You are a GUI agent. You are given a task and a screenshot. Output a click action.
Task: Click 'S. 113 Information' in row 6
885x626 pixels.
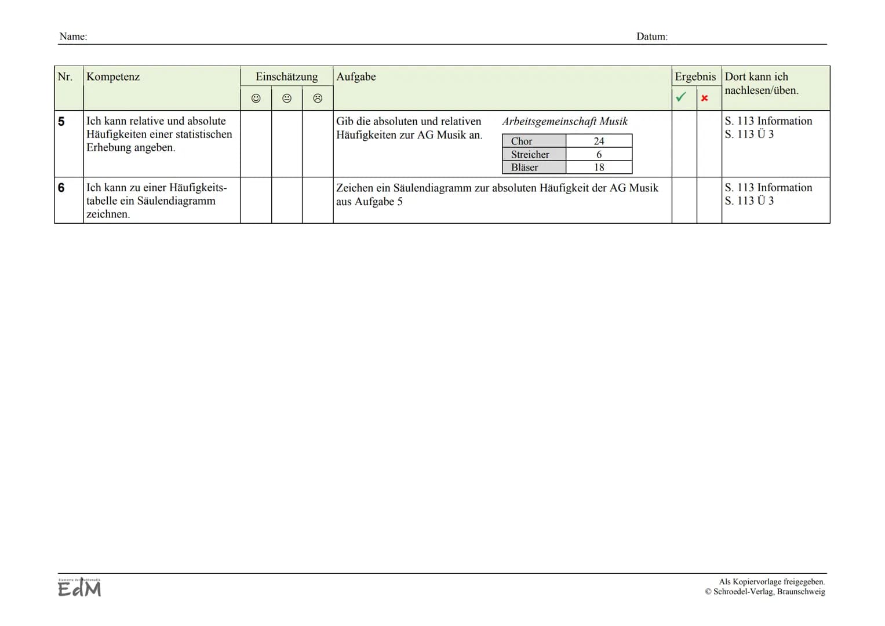coord(769,187)
